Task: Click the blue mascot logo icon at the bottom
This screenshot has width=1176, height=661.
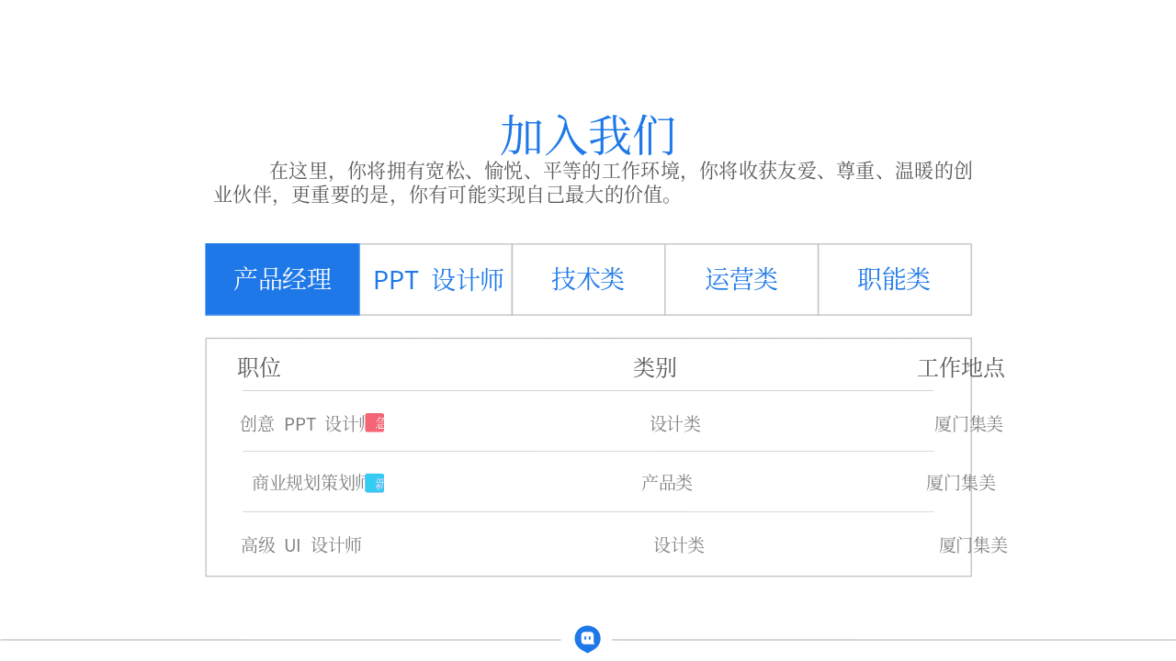Action: (x=587, y=639)
